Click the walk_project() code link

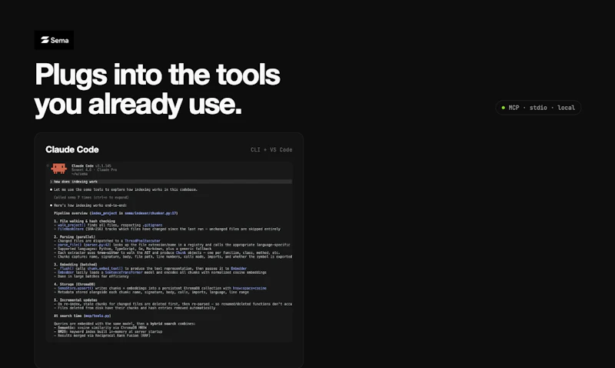[x=71, y=225]
